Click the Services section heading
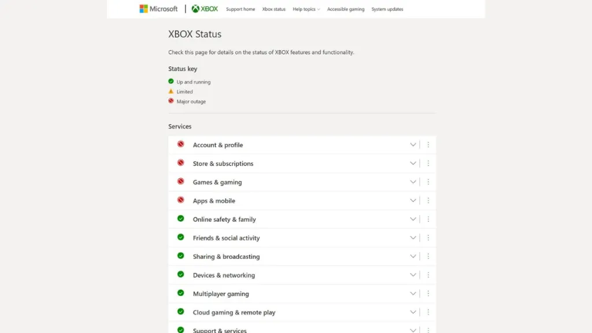Screen dimensions: 592x333 pyautogui.click(x=180, y=127)
